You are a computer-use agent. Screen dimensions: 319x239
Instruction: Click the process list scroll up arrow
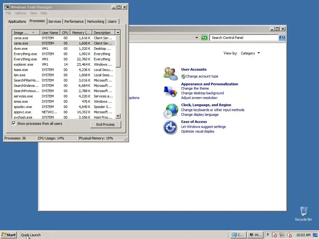(118, 32)
